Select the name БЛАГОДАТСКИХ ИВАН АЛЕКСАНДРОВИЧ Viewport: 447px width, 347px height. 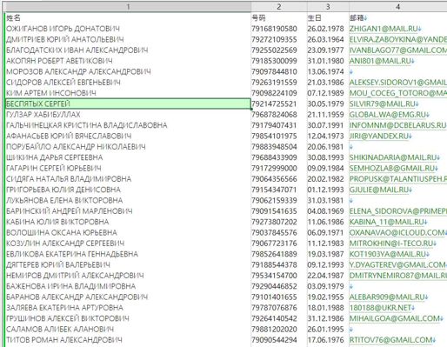[77, 50]
